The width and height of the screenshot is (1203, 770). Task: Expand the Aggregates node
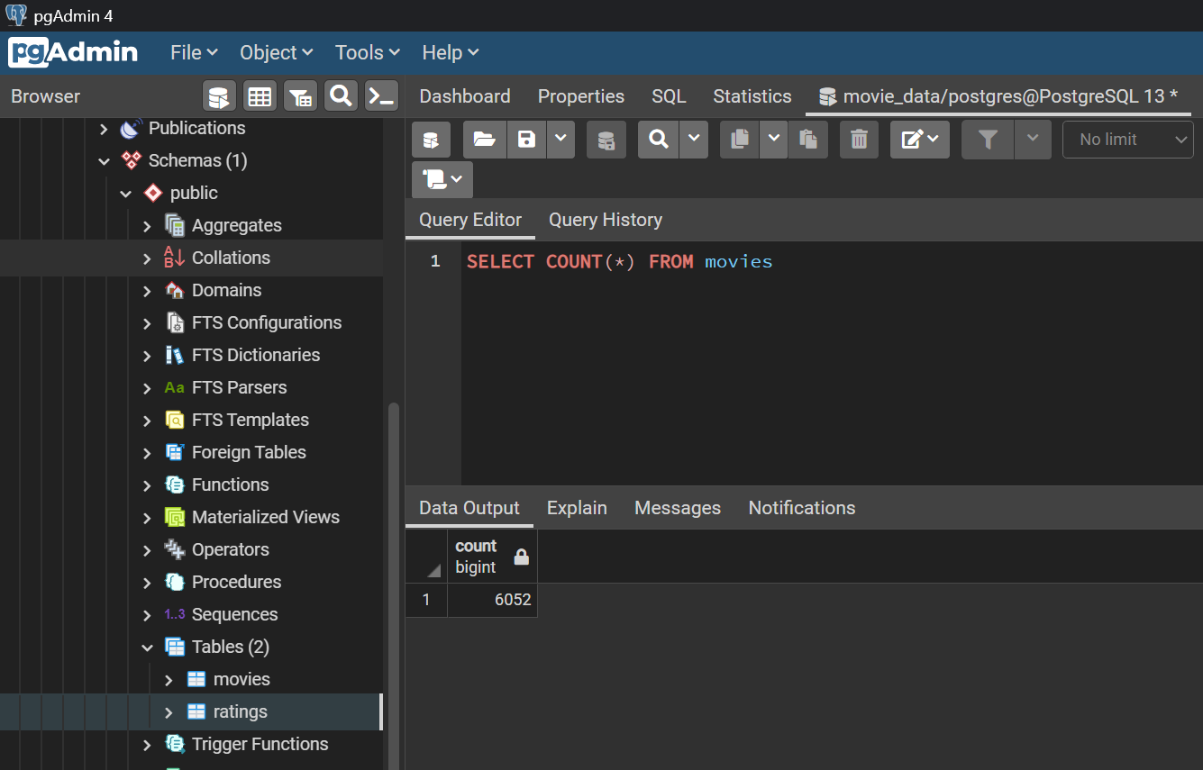coord(148,226)
